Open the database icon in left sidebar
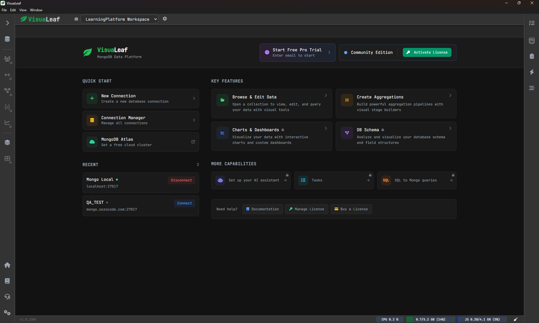539x323 pixels. [x=7, y=39]
